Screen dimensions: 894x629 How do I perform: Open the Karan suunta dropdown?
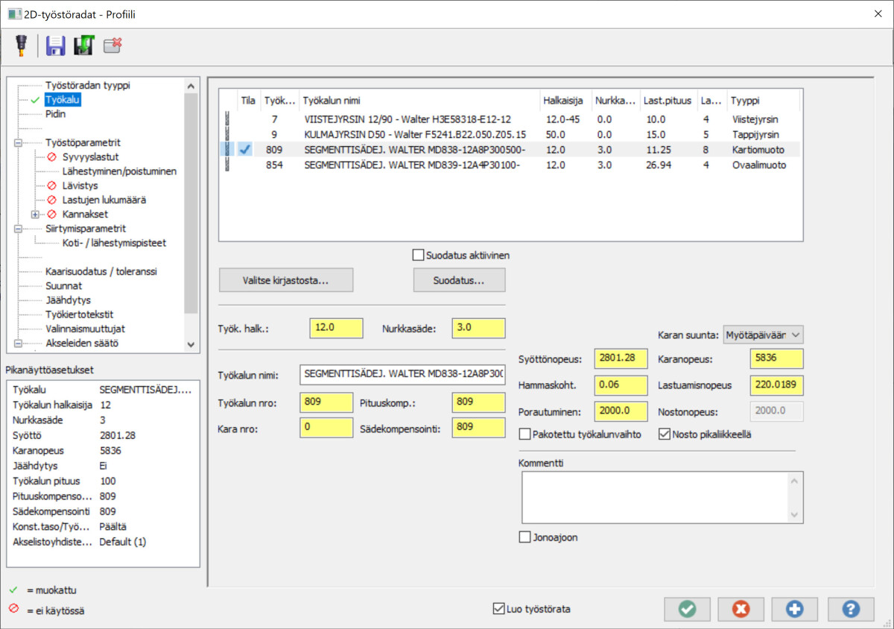(763, 335)
